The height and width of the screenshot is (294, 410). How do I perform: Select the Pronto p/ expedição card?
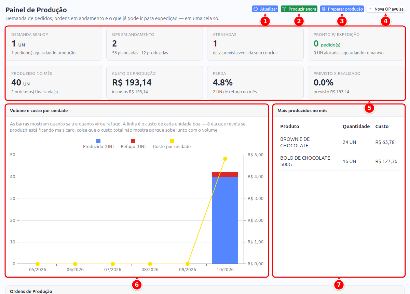[356, 44]
